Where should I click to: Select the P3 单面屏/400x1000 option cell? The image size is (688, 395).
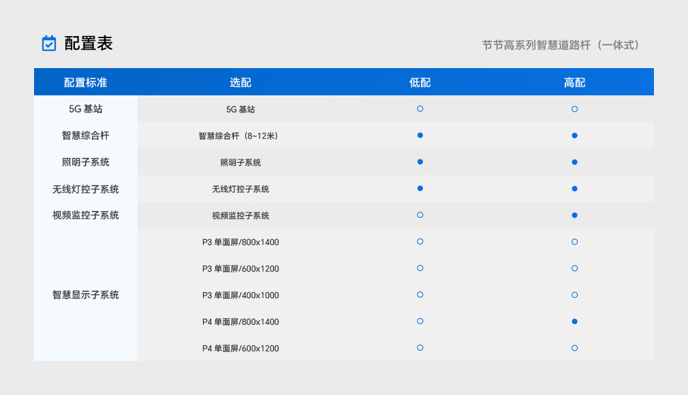(240, 295)
